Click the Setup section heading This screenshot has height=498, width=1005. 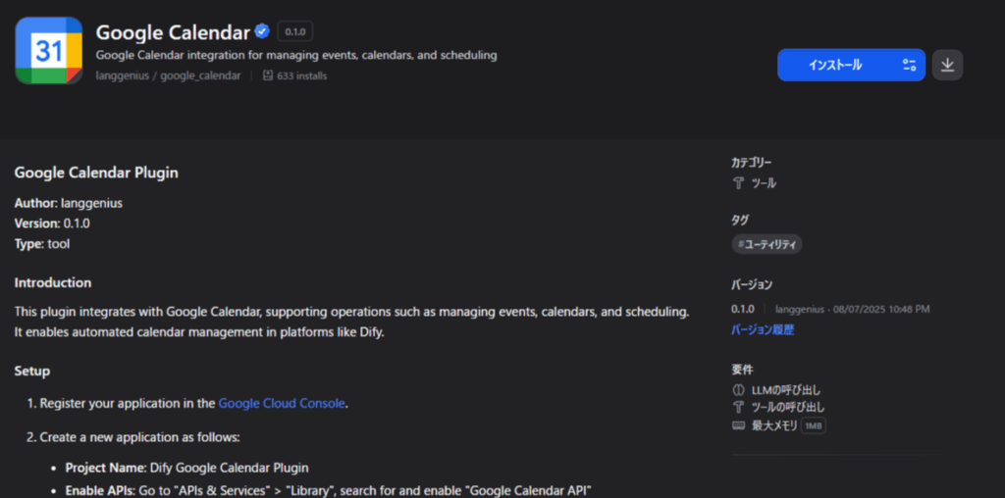[32, 372]
